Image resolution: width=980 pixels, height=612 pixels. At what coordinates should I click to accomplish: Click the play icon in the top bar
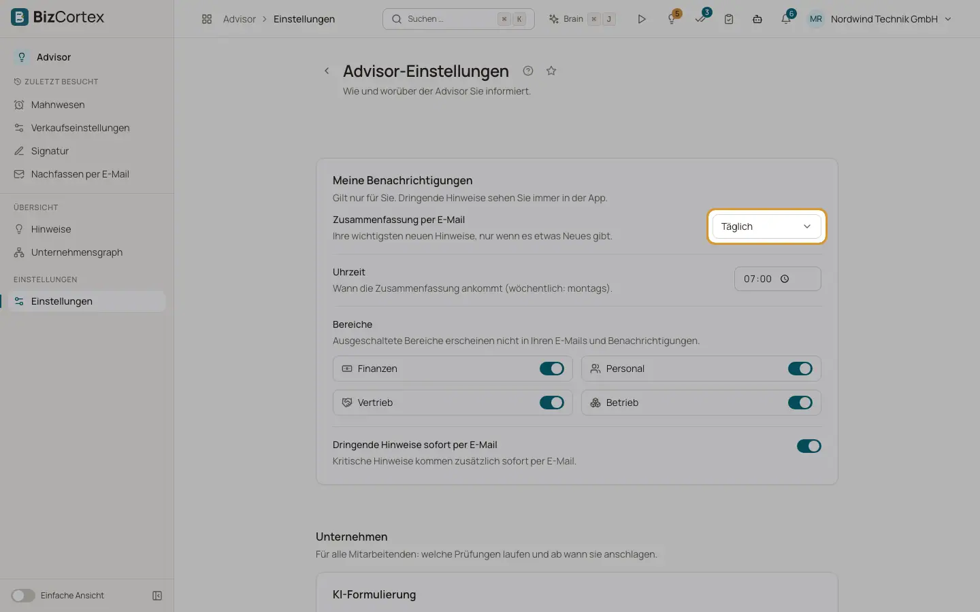coord(642,19)
